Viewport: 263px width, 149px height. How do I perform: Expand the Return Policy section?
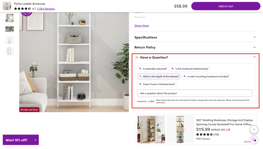click(x=195, y=47)
